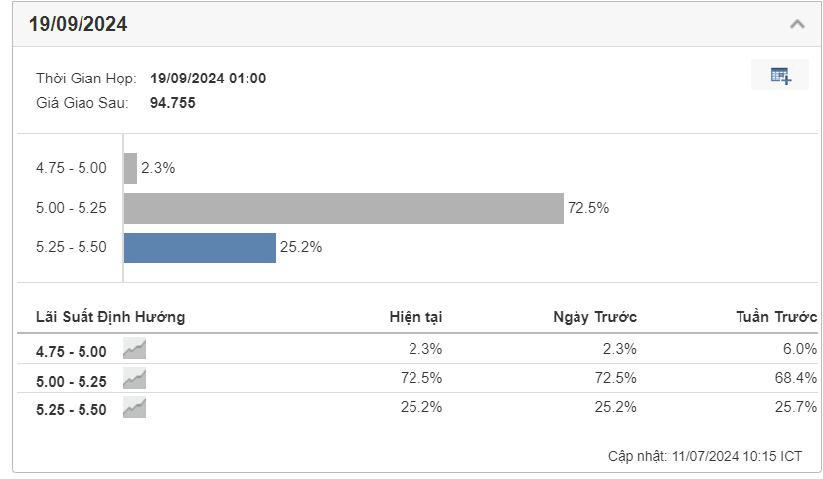Click the Cập nhật update timestamp
The height and width of the screenshot is (479, 823).
[705, 456]
